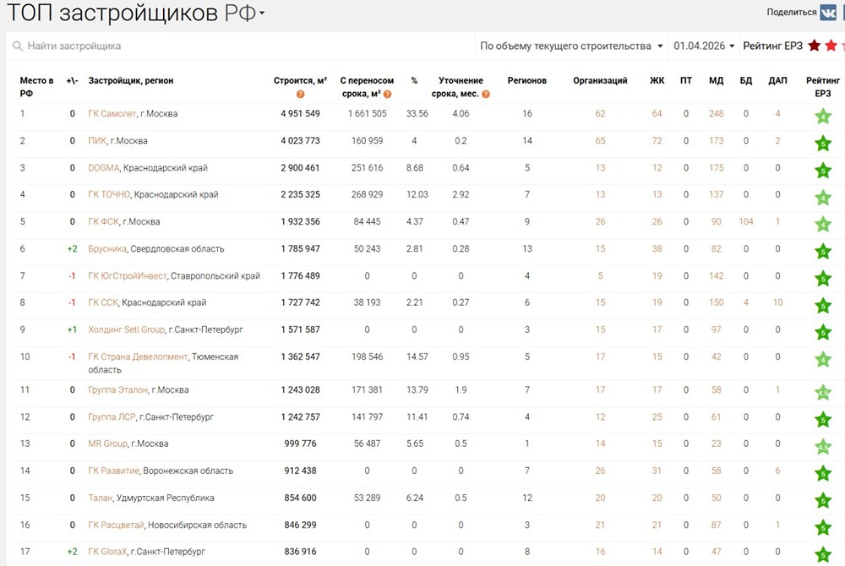The image size is (845, 566).
Task: Click the organizations count 62 for ГК Самолет
Action: click(600, 113)
